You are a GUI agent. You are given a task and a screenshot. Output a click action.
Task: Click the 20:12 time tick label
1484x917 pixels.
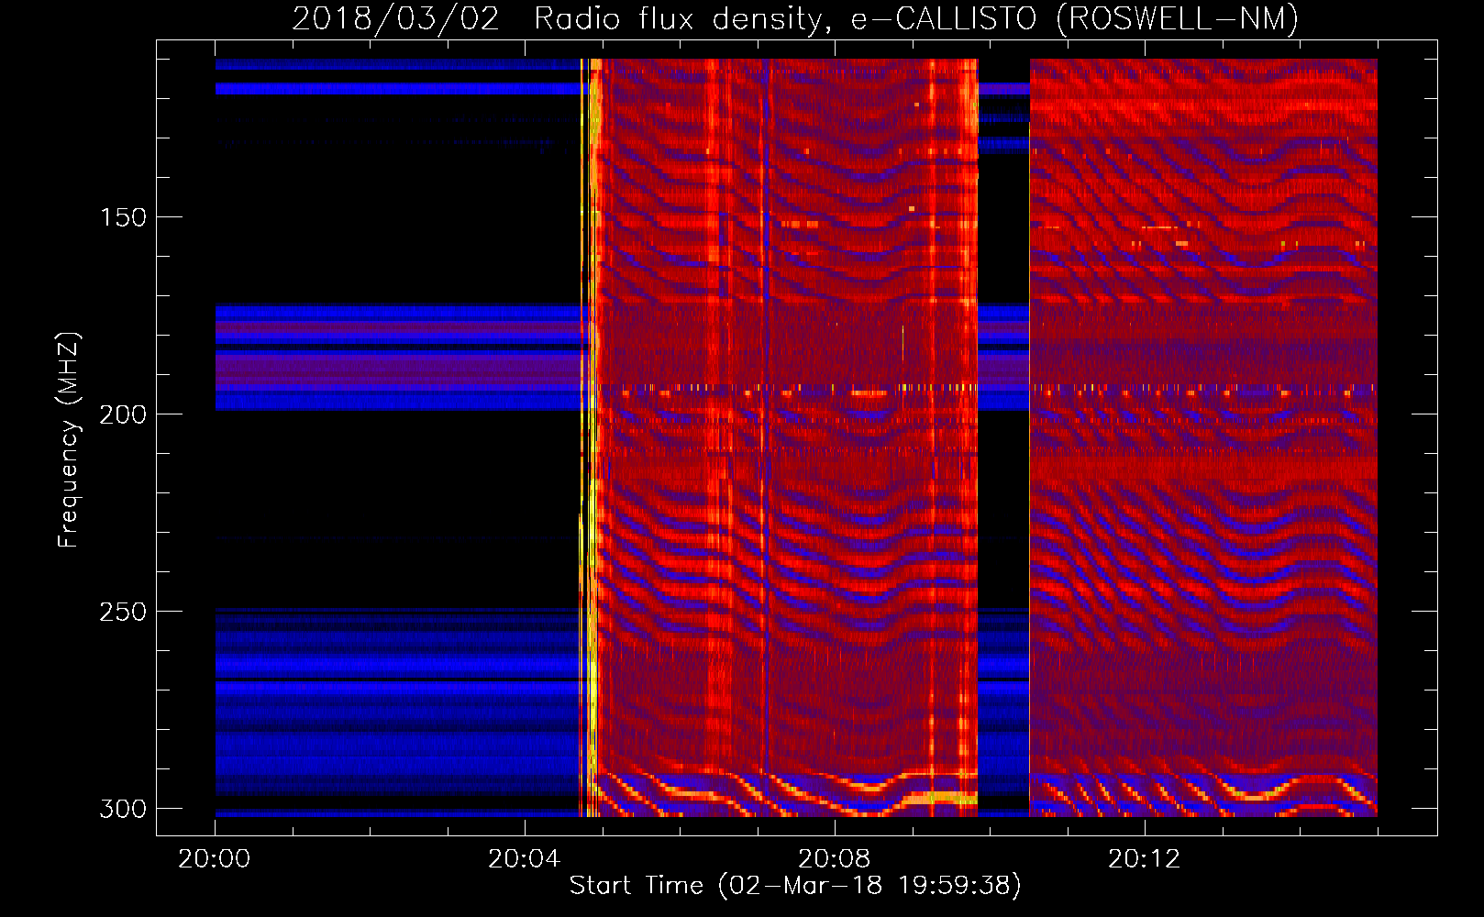[x=1145, y=859]
